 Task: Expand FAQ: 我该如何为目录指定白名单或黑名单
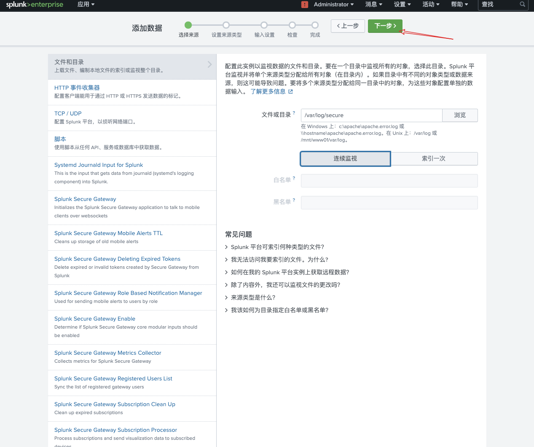tap(277, 310)
